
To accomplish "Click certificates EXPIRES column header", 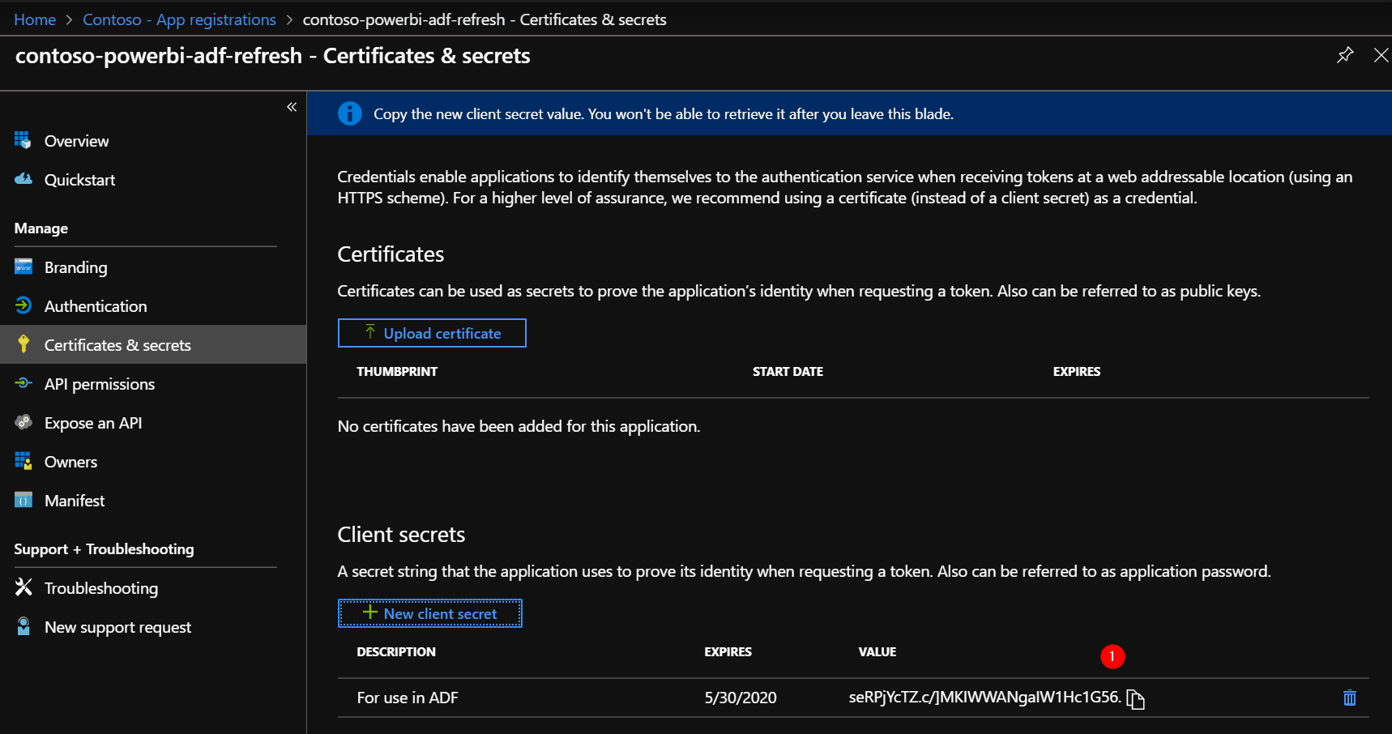I will [x=1077, y=371].
